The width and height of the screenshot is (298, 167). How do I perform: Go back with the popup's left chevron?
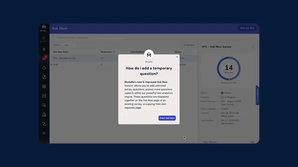pos(124,118)
